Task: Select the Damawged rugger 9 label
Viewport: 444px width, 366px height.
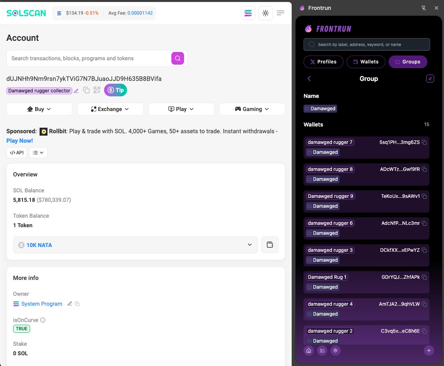Action: click(330, 196)
